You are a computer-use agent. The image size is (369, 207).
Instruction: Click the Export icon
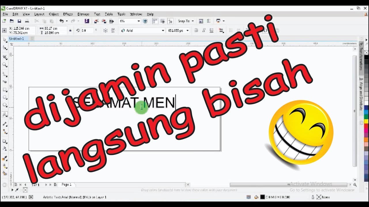[x=104, y=21]
